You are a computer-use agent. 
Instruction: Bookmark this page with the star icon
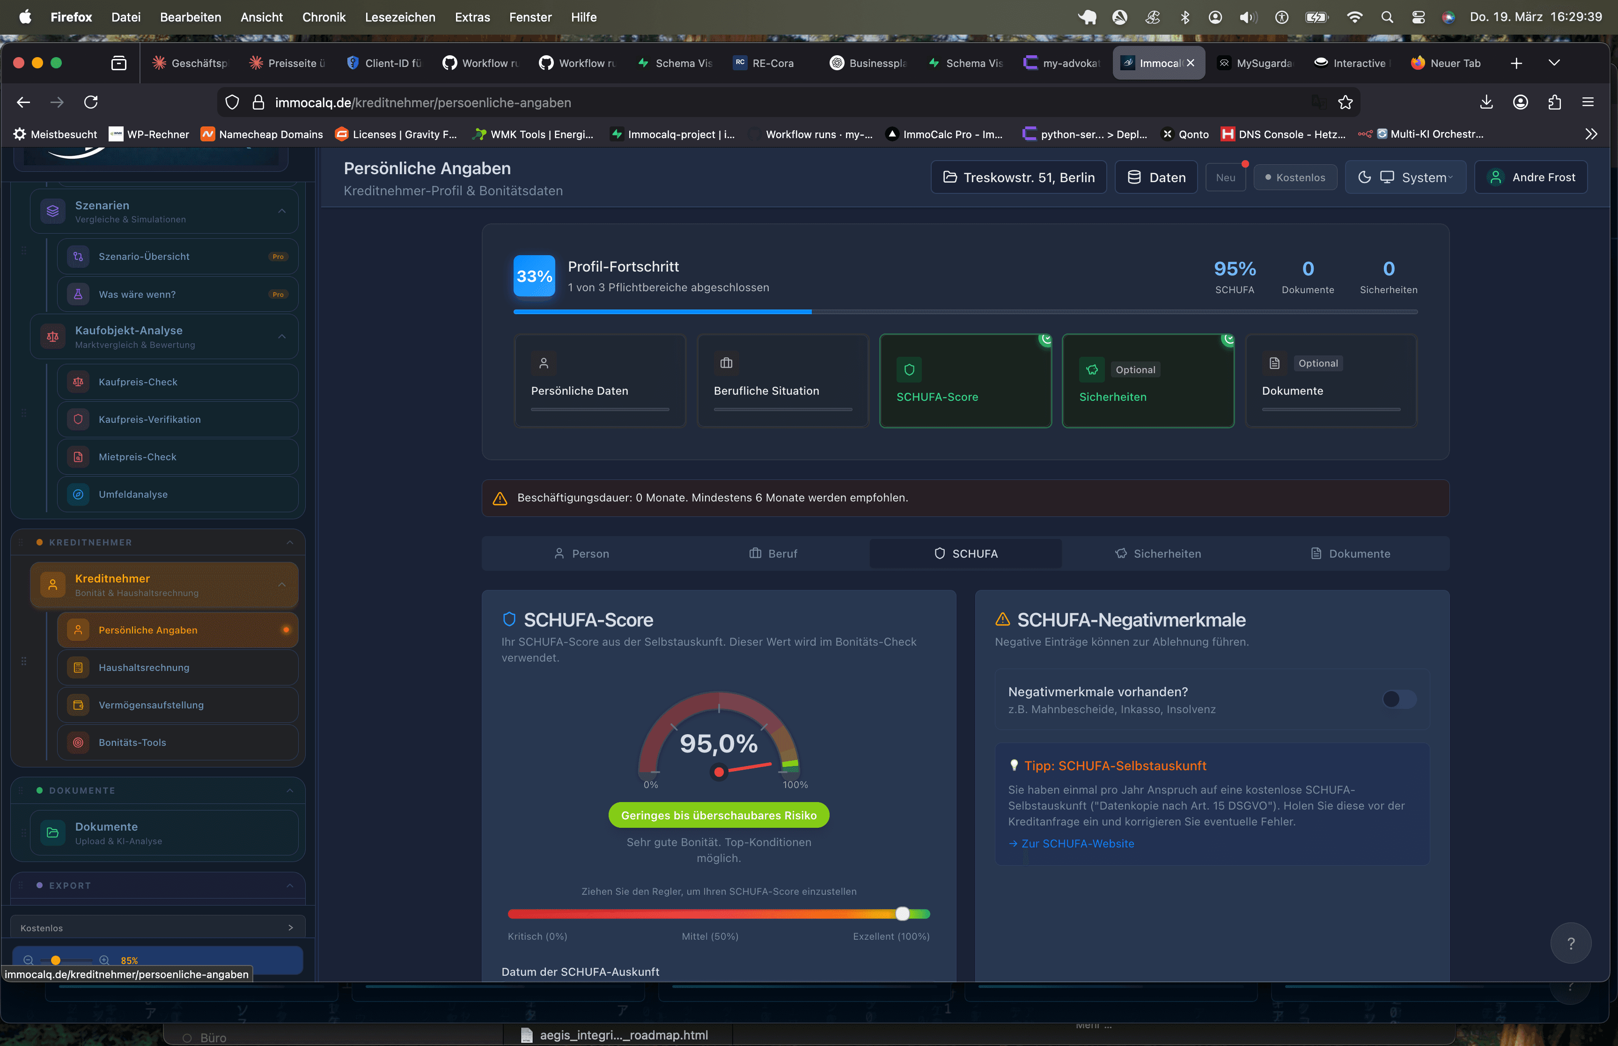click(1345, 103)
